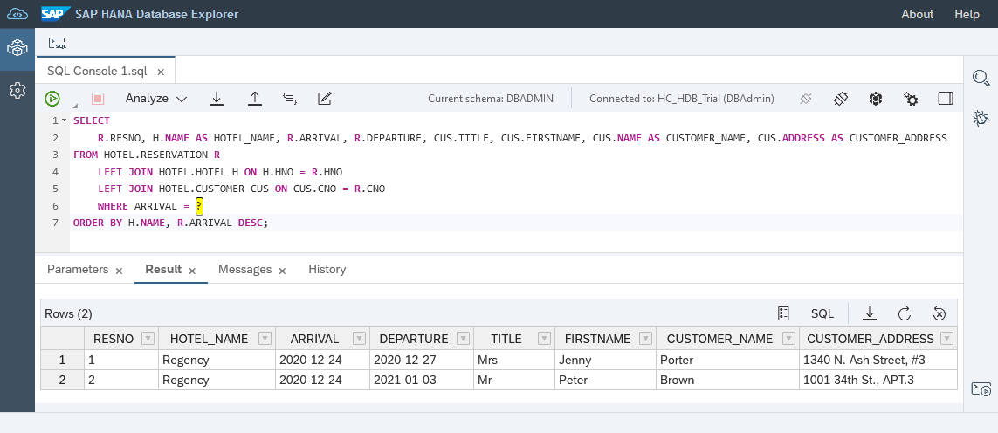Click the 2021-01-03 departure cell
Image resolution: width=998 pixels, height=433 pixels.
(x=421, y=380)
